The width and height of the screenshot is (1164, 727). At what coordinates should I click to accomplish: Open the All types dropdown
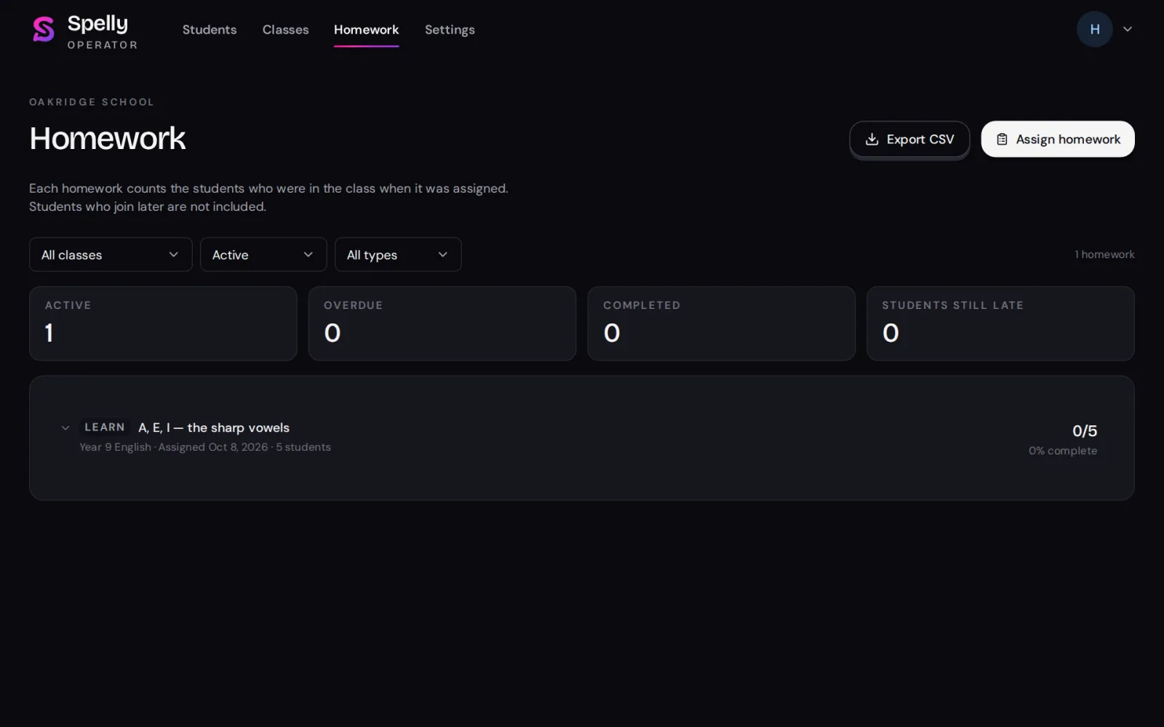(x=398, y=254)
